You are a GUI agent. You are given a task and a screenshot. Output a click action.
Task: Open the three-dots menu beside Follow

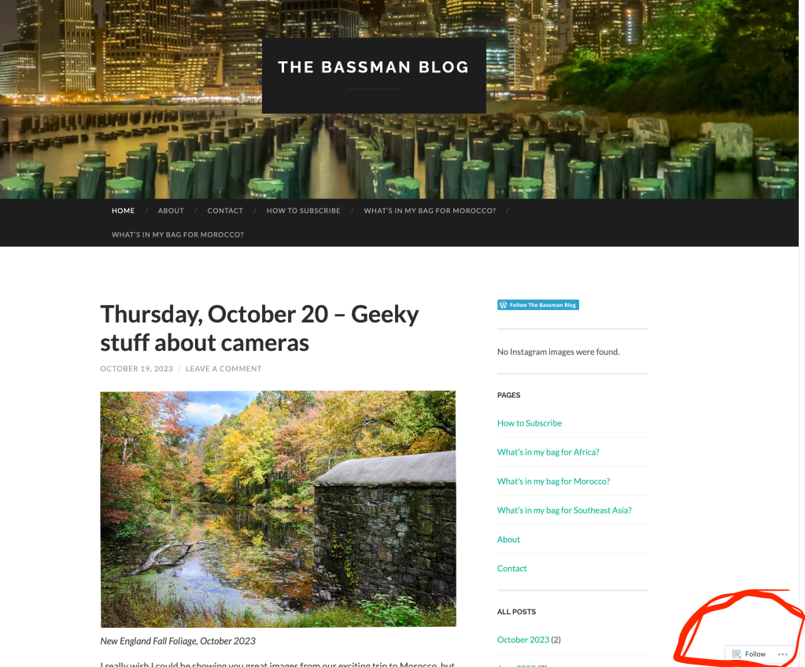[x=782, y=654]
